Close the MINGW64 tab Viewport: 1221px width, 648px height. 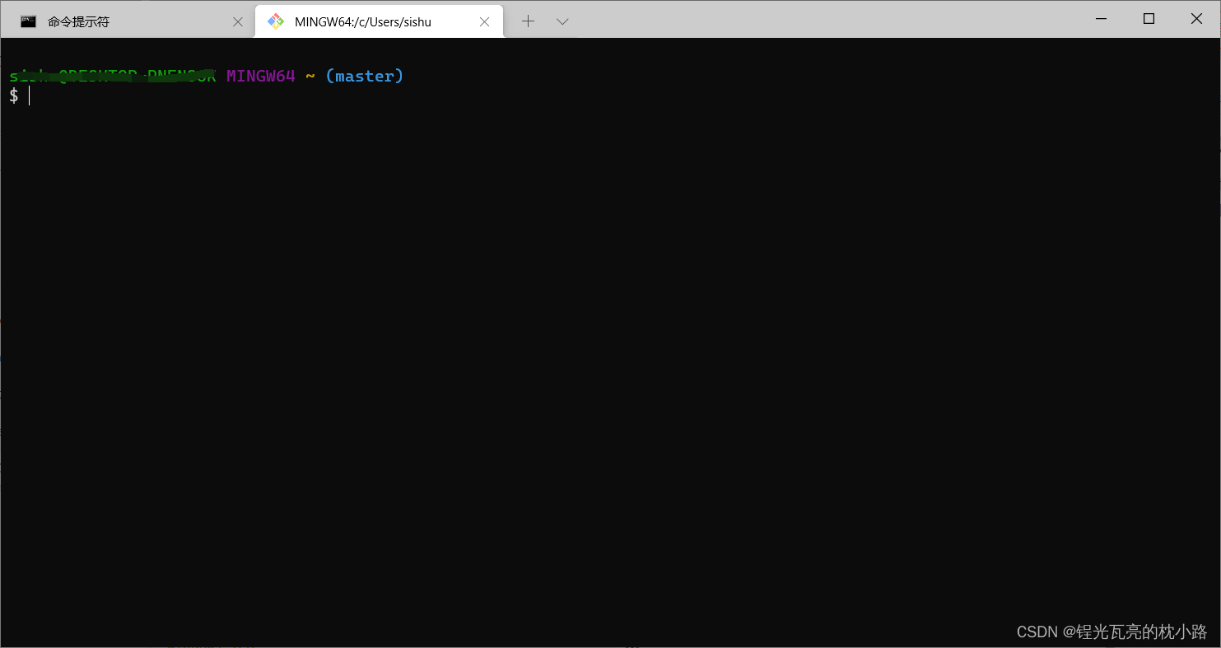pyautogui.click(x=486, y=22)
